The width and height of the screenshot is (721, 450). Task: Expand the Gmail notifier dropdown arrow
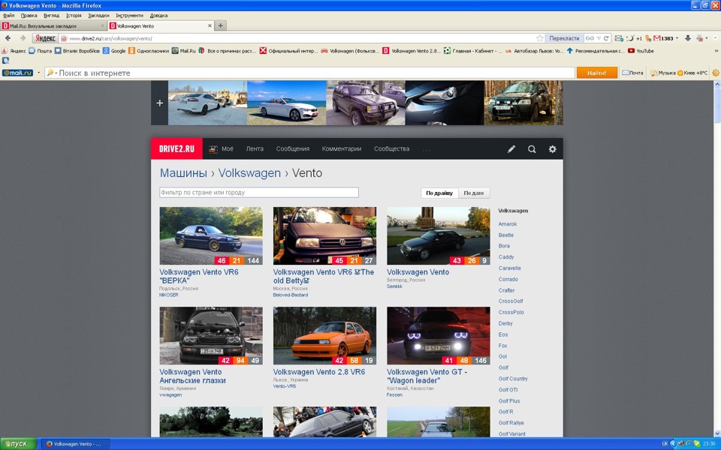(x=677, y=38)
